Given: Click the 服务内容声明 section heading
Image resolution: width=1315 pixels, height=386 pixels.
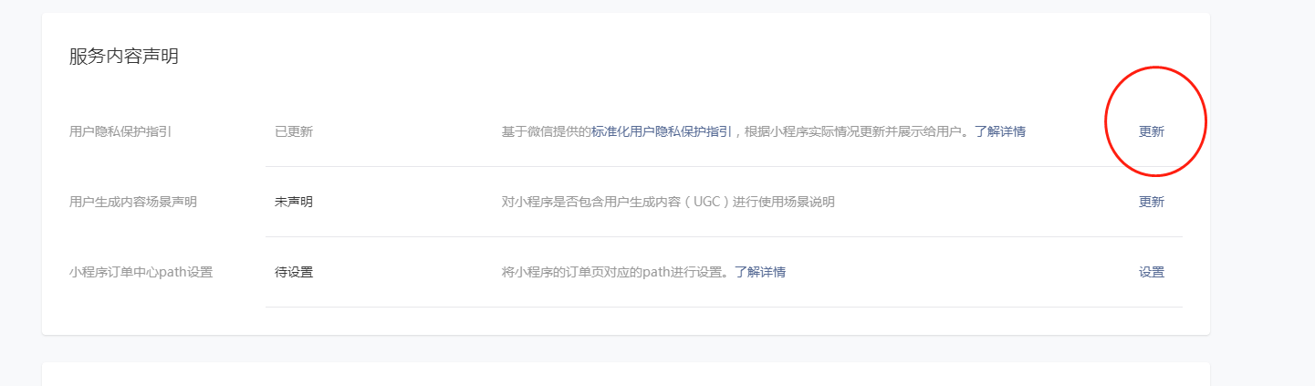Looking at the screenshot, I should 124,57.
